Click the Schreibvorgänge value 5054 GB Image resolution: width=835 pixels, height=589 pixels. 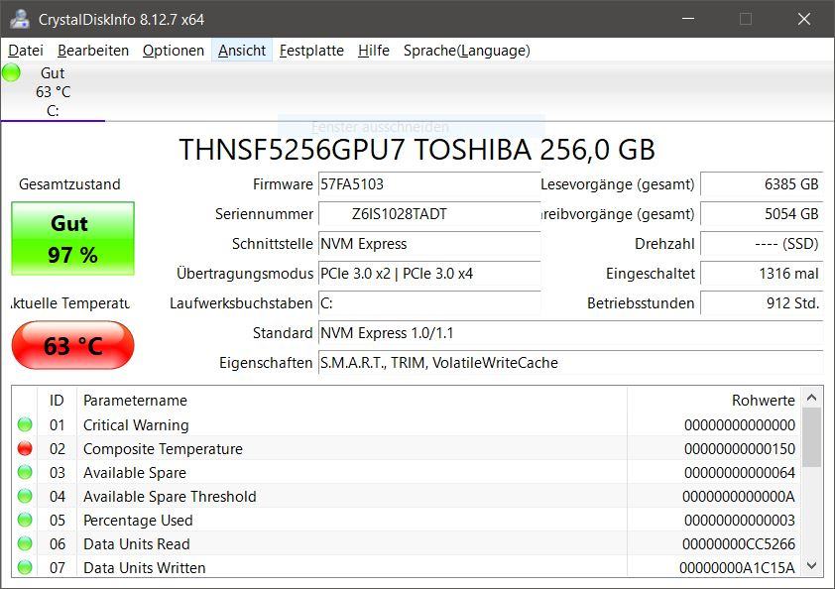point(762,214)
